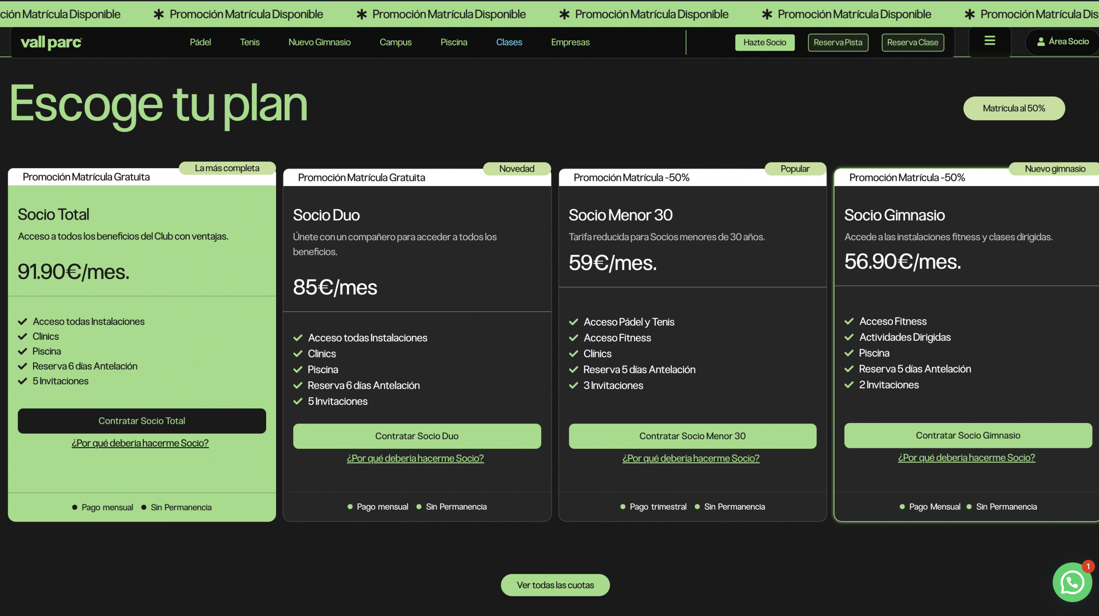Click the Clases nav item
Viewport: 1099px width, 616px height.
click(509, 42)
